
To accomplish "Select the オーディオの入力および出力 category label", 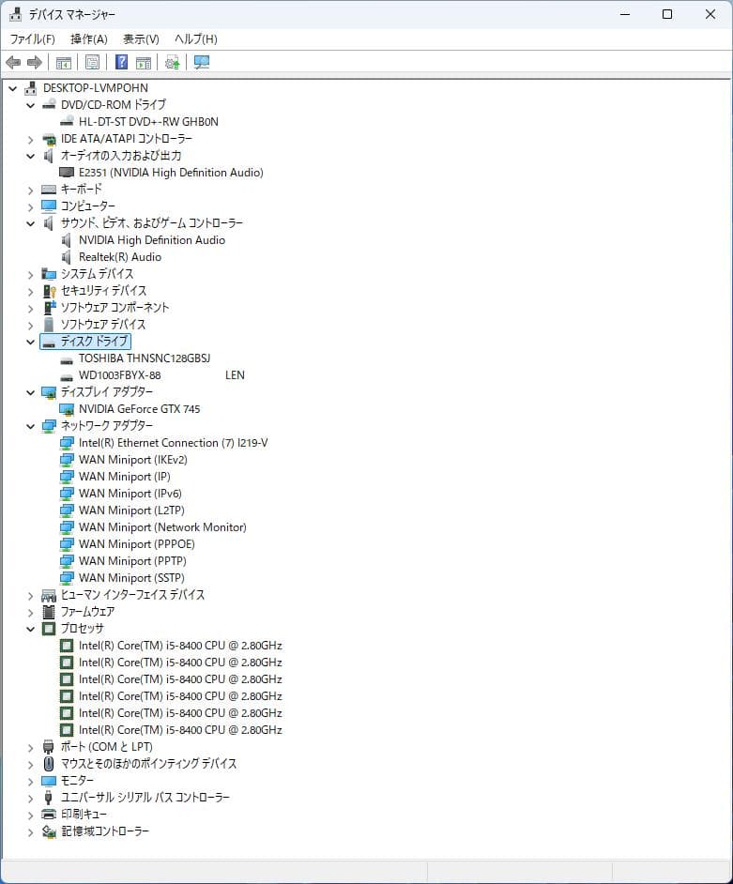I will (121, 156).
